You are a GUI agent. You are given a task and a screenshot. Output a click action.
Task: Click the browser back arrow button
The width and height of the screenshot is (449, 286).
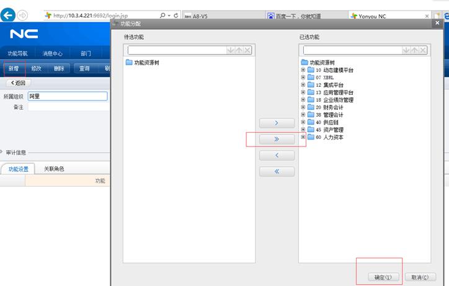(x=8, y=15)
